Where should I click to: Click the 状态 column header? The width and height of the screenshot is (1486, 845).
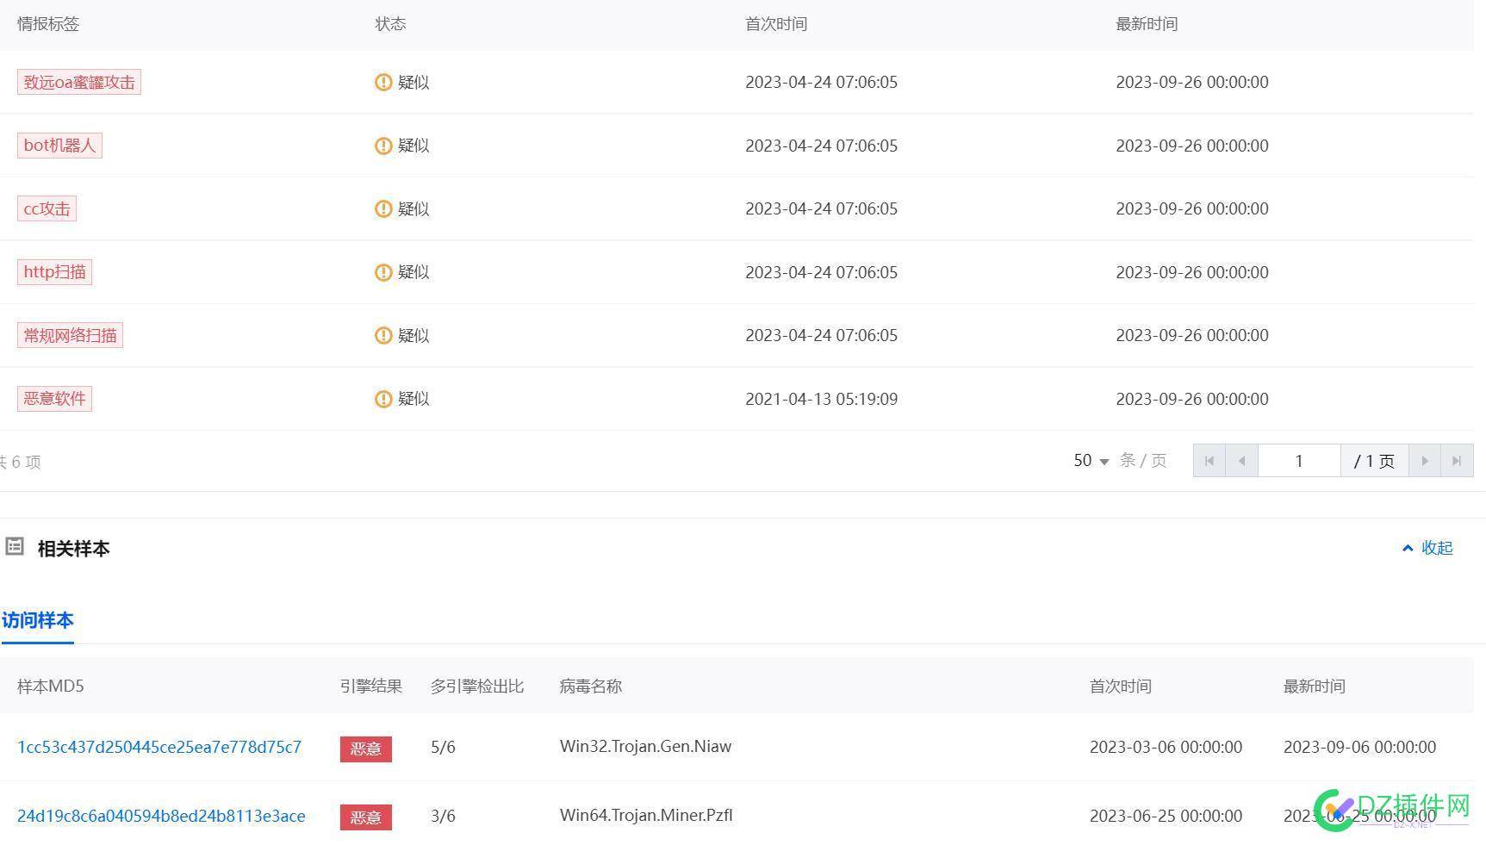pos(390,24)
